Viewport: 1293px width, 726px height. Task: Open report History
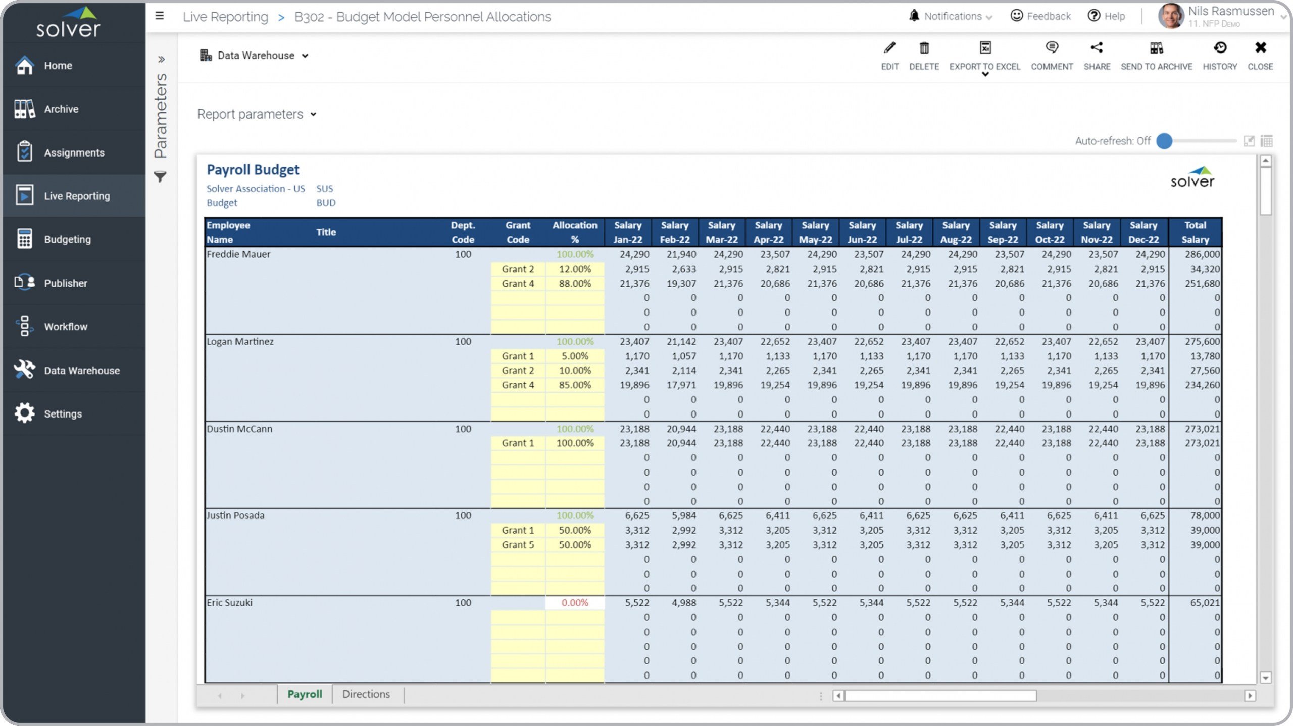coord(1220,48)
